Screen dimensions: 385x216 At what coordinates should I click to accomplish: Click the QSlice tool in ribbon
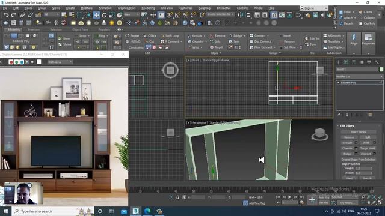pos(150,36)
